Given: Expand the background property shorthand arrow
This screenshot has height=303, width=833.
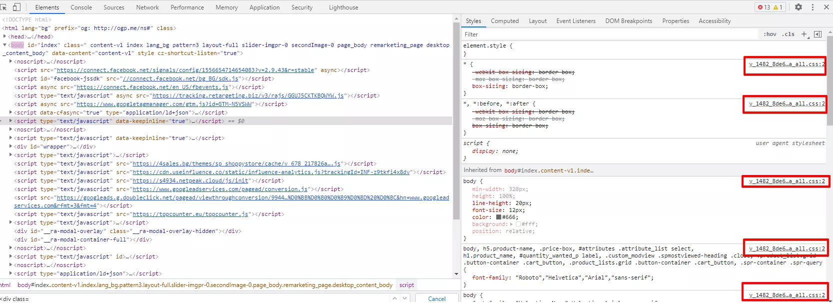Looking at the screenshot, I should tap(511, 224).
